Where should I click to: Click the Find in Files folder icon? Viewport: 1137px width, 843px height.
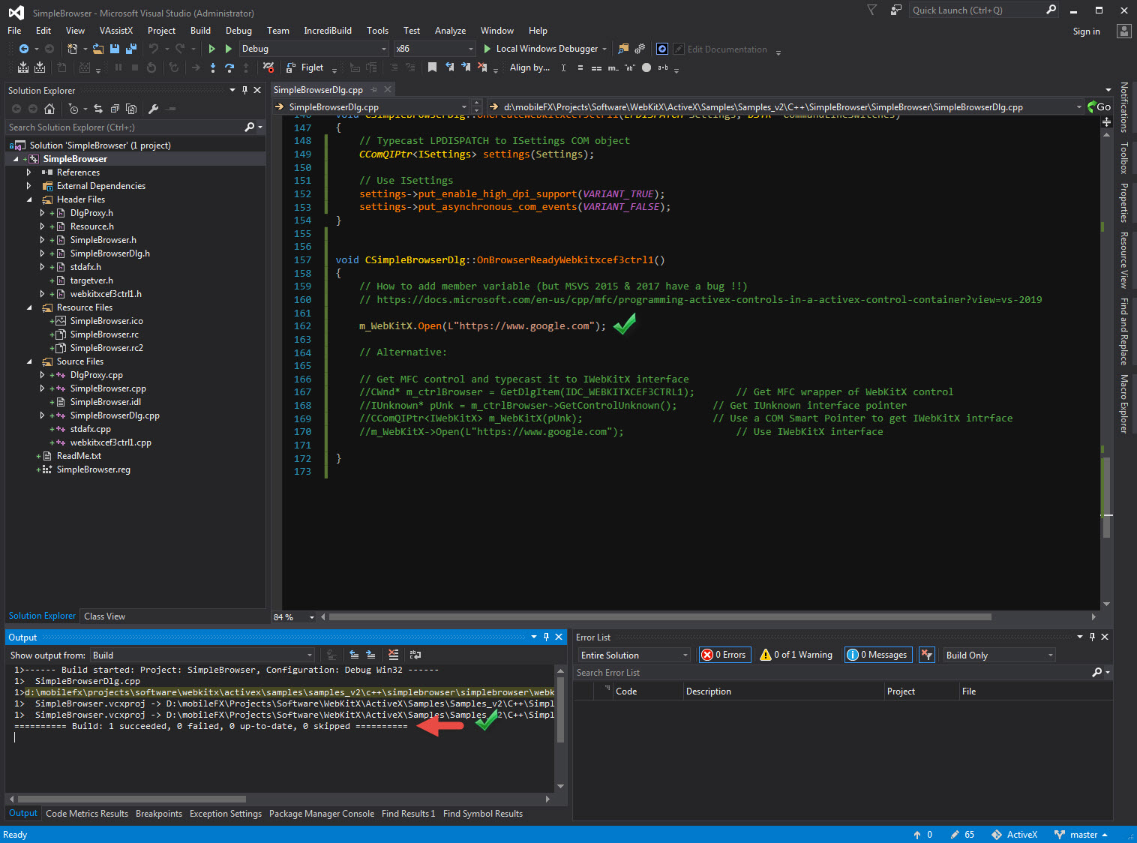point(622,49)
